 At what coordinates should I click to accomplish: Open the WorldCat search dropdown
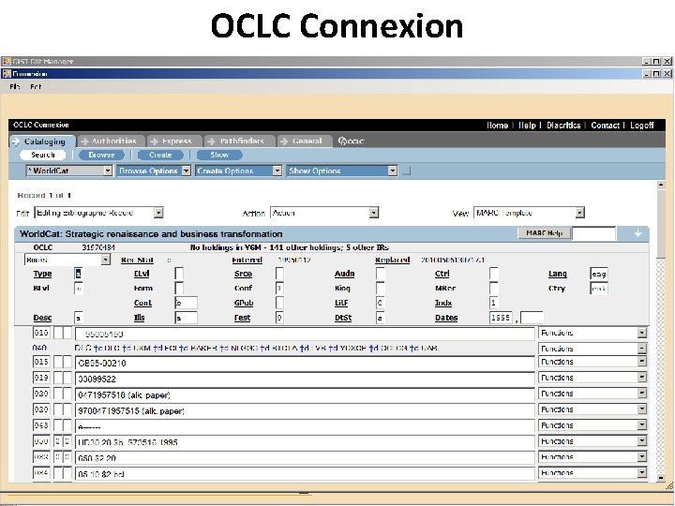pyautogui.click(x=68, y=171)
